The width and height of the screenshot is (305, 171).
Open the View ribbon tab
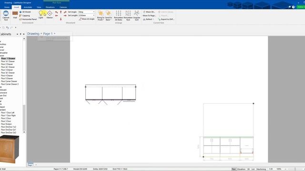tap(39, 7)
